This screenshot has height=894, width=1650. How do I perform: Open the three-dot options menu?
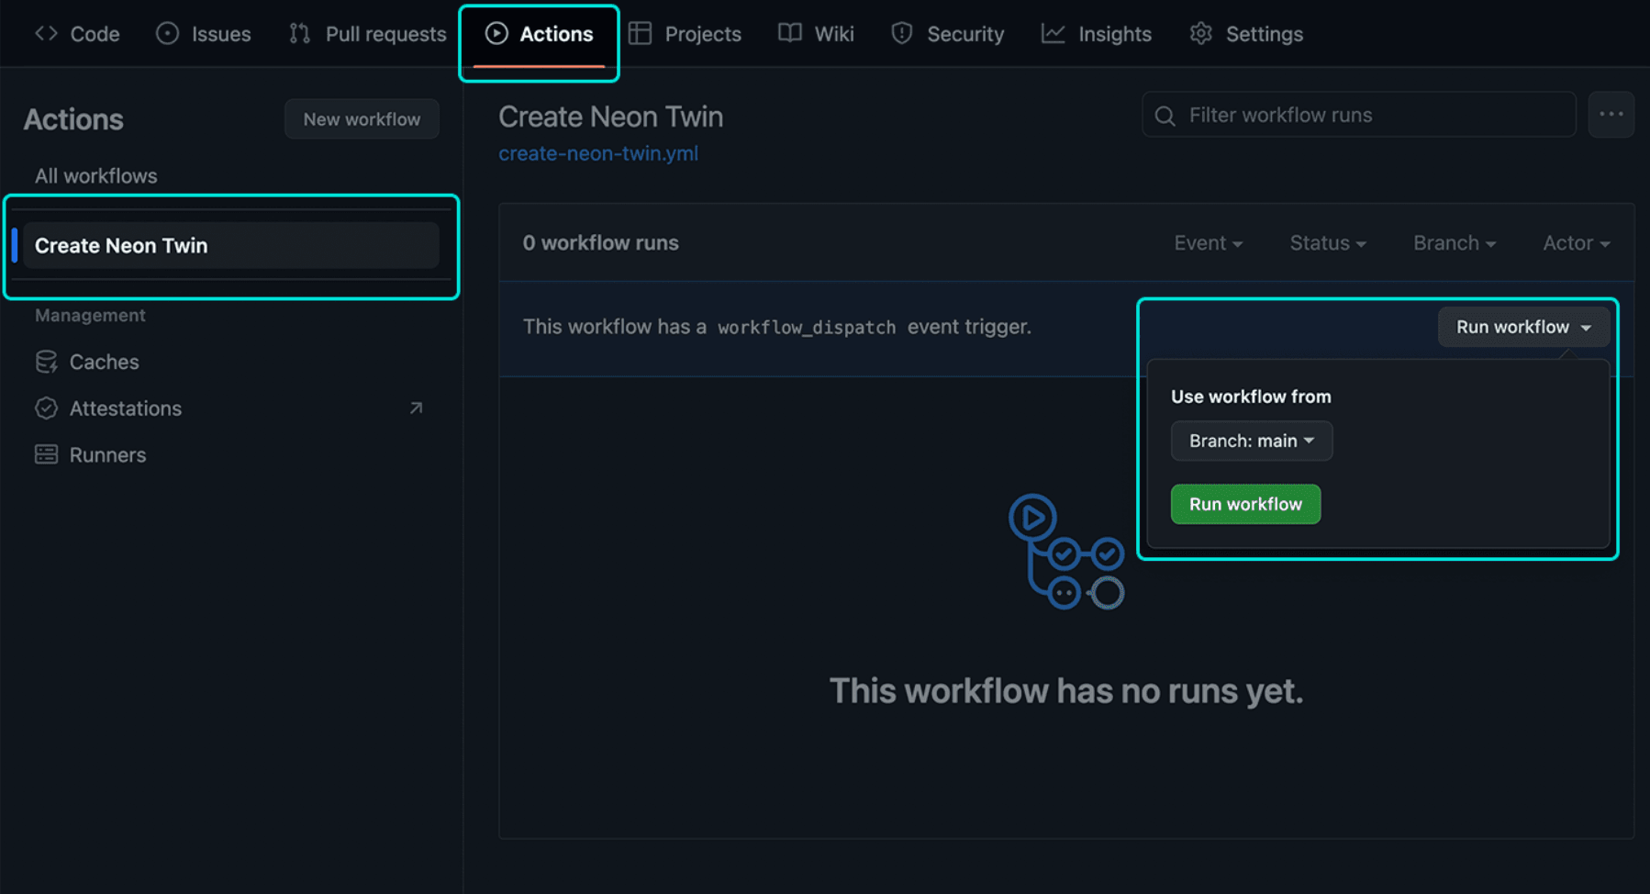point(1611,115)
